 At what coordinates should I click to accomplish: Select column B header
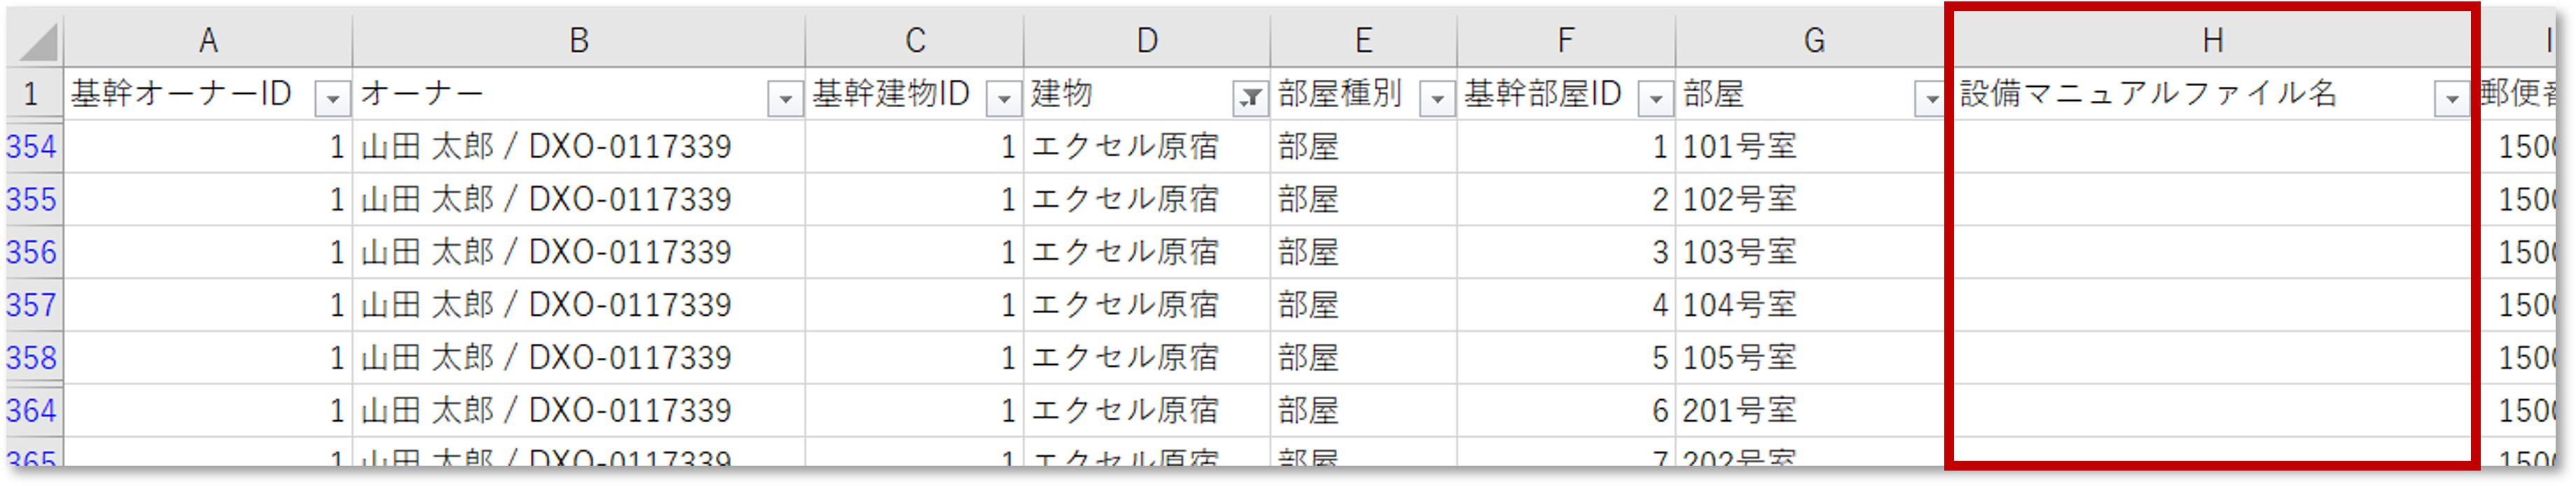pos(578,41)
